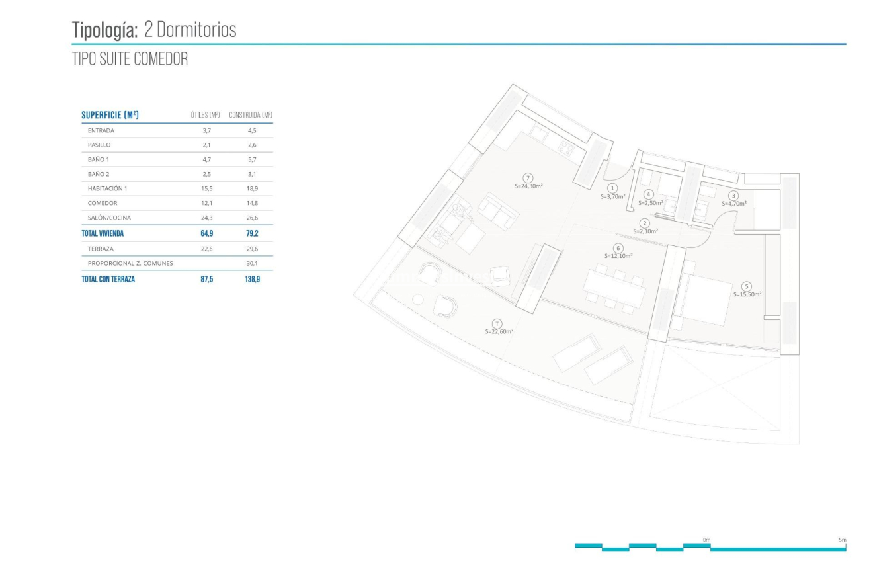Click the 'TIPO SUITE COMEDOR' subtitle

[x=130, y=59]
